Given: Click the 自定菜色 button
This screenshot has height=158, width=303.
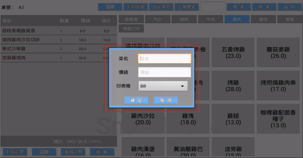Looking at the screenshot, I should tap(161, 7).
